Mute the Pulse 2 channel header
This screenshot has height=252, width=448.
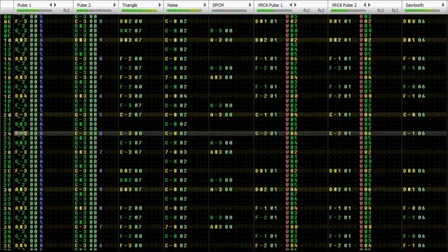84,5
